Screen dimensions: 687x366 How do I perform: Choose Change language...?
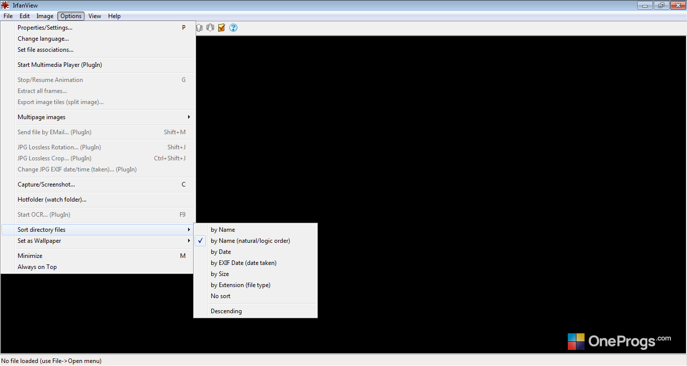98,39
